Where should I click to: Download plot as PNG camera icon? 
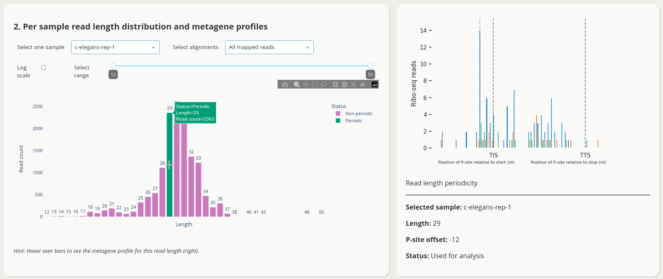[285, 84]
